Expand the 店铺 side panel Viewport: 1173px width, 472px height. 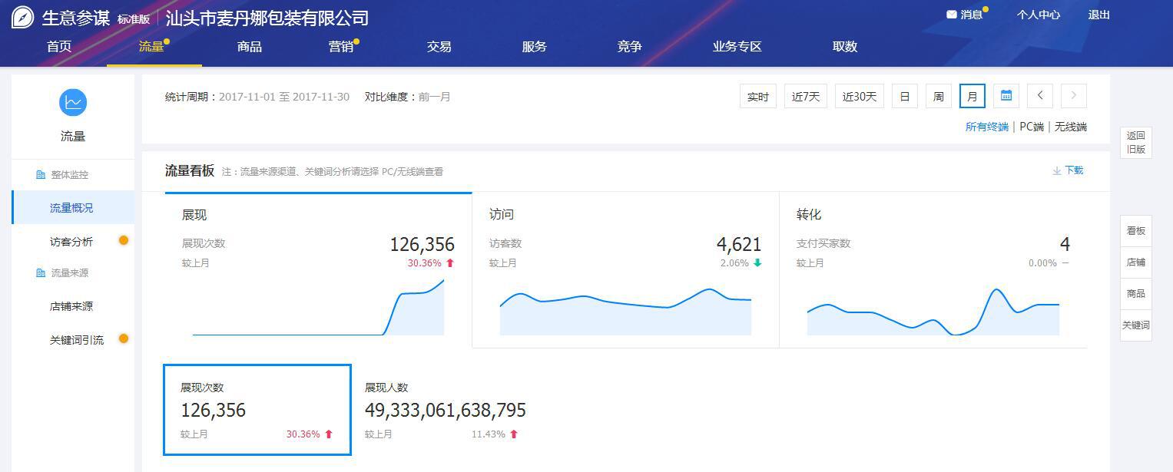click(x=1135, y=262)
